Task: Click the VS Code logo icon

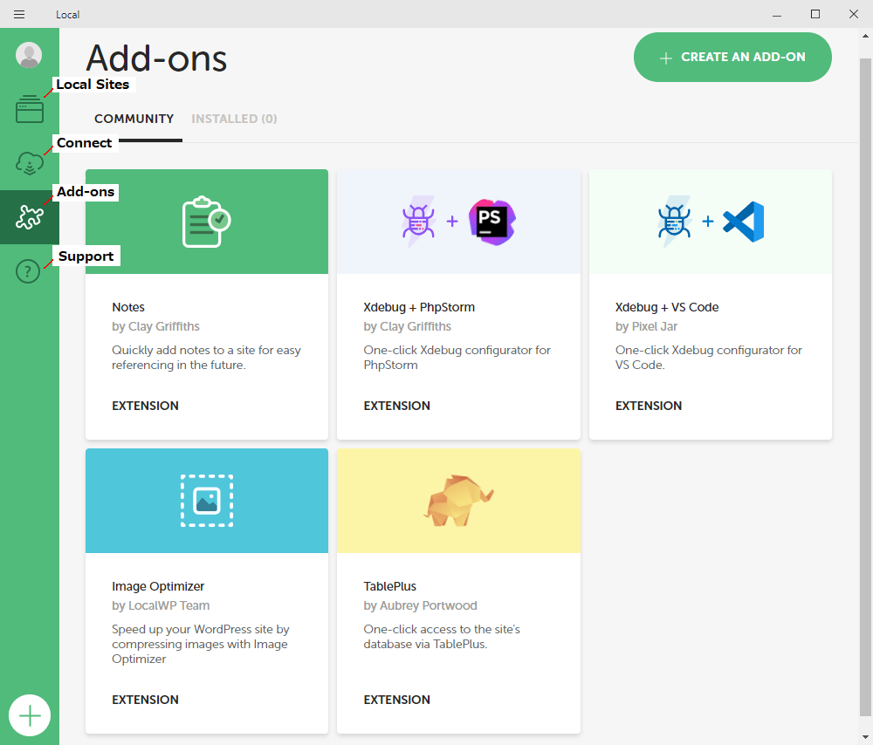Action: point(743,222)
